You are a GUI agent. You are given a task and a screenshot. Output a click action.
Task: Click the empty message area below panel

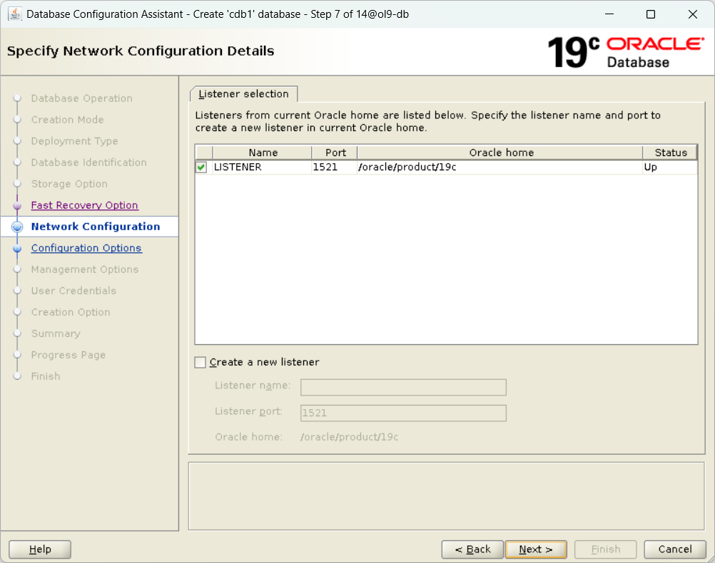coord(447,496)
